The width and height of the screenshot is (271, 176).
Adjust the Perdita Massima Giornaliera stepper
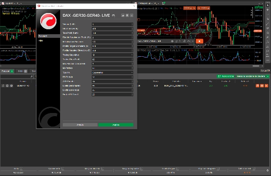point(132,50)
